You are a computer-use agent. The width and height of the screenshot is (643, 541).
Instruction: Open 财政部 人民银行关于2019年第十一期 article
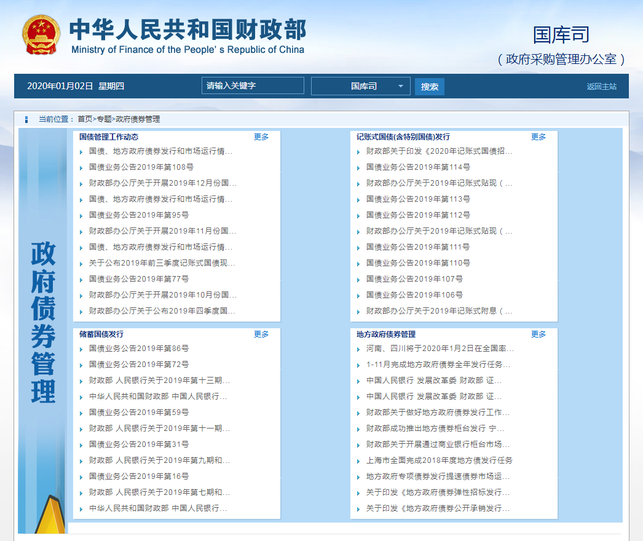pos(159,428)
